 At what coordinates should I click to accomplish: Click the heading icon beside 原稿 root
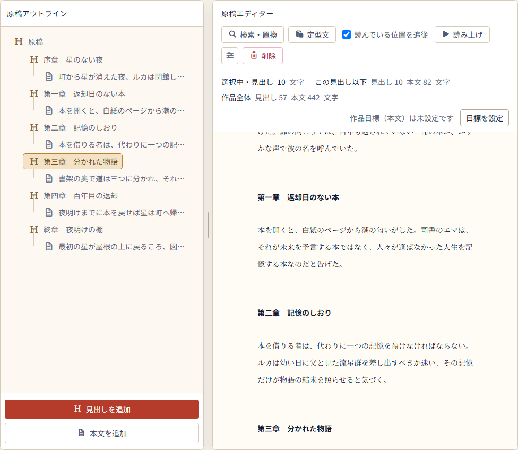click(19, 41)
